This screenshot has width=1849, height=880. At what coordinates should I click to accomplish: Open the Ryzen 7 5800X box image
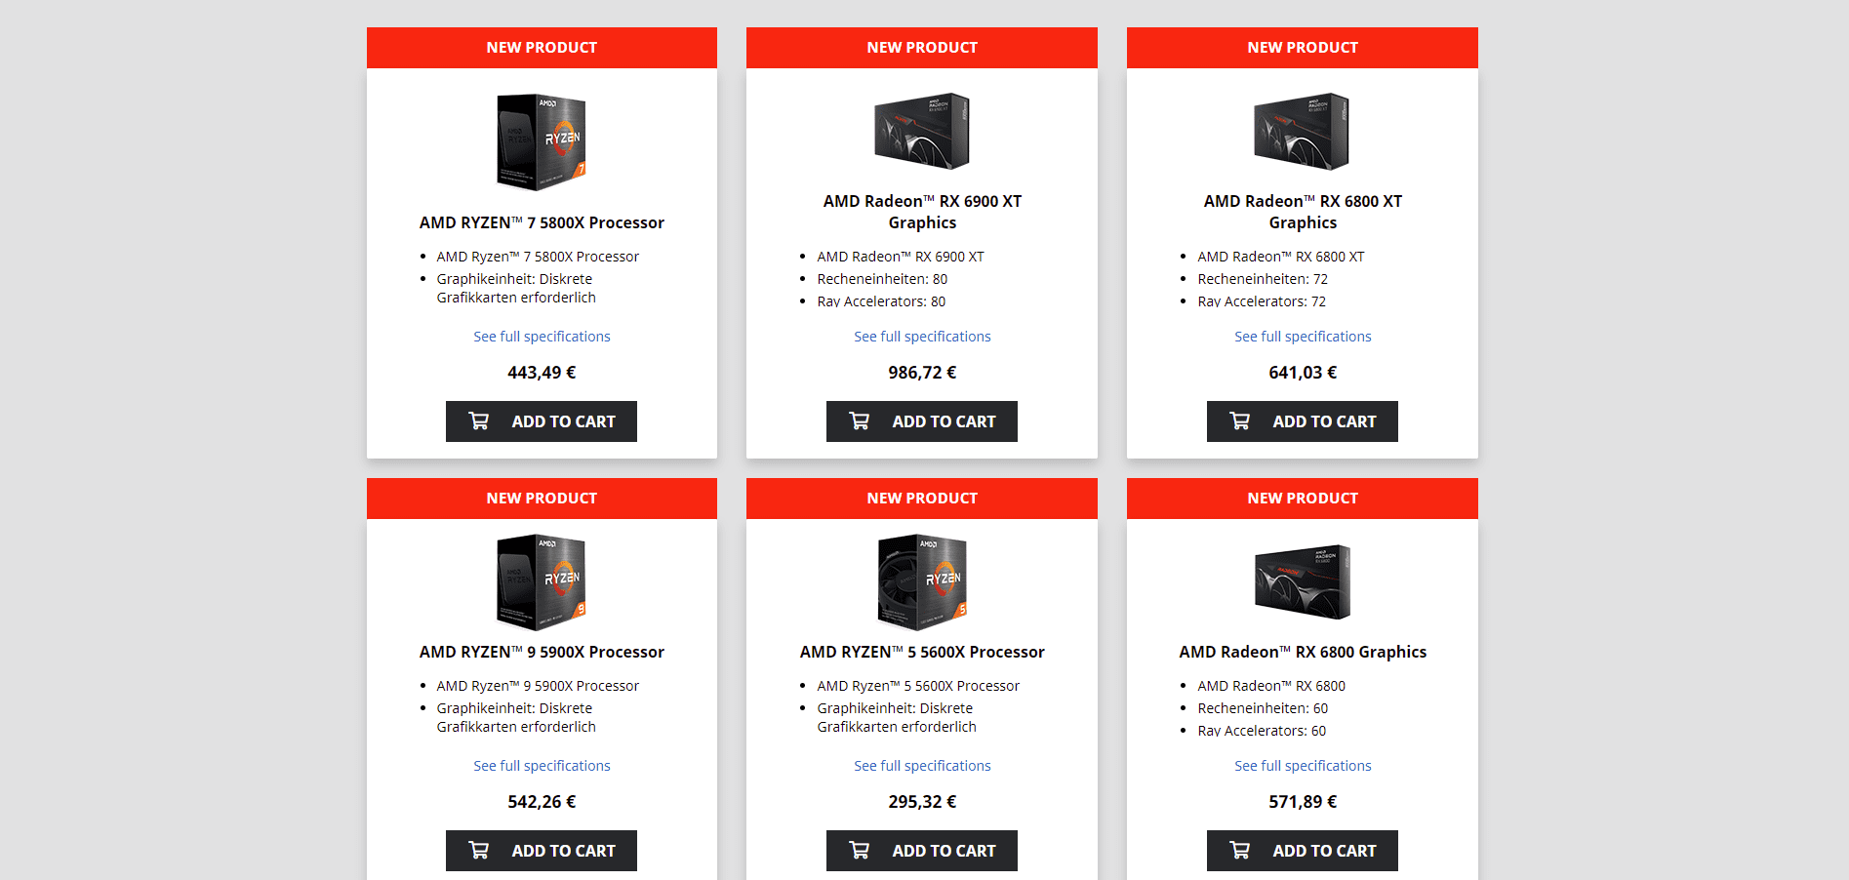(542, 141)
